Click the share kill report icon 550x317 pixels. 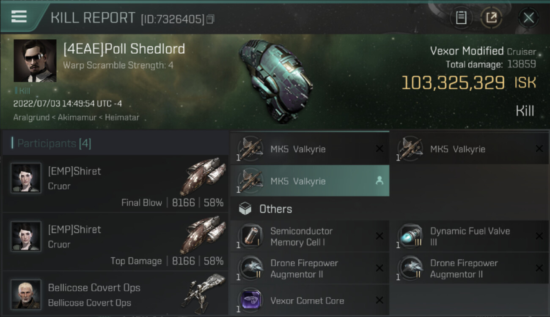tap(491, 18)
